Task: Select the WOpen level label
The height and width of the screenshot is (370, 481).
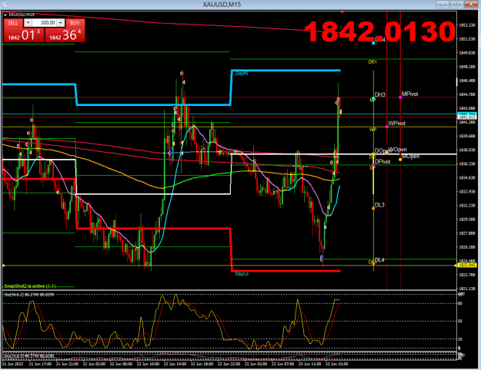Action: click(x=398, y=150)
